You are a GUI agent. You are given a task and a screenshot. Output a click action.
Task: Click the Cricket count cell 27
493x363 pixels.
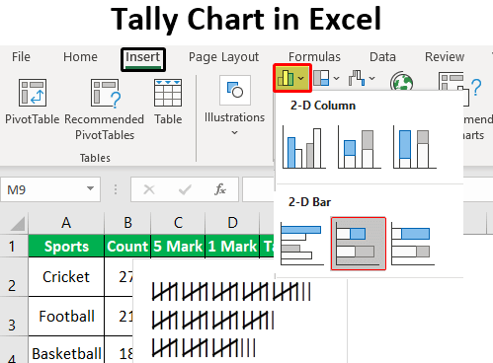pos(120,277)
